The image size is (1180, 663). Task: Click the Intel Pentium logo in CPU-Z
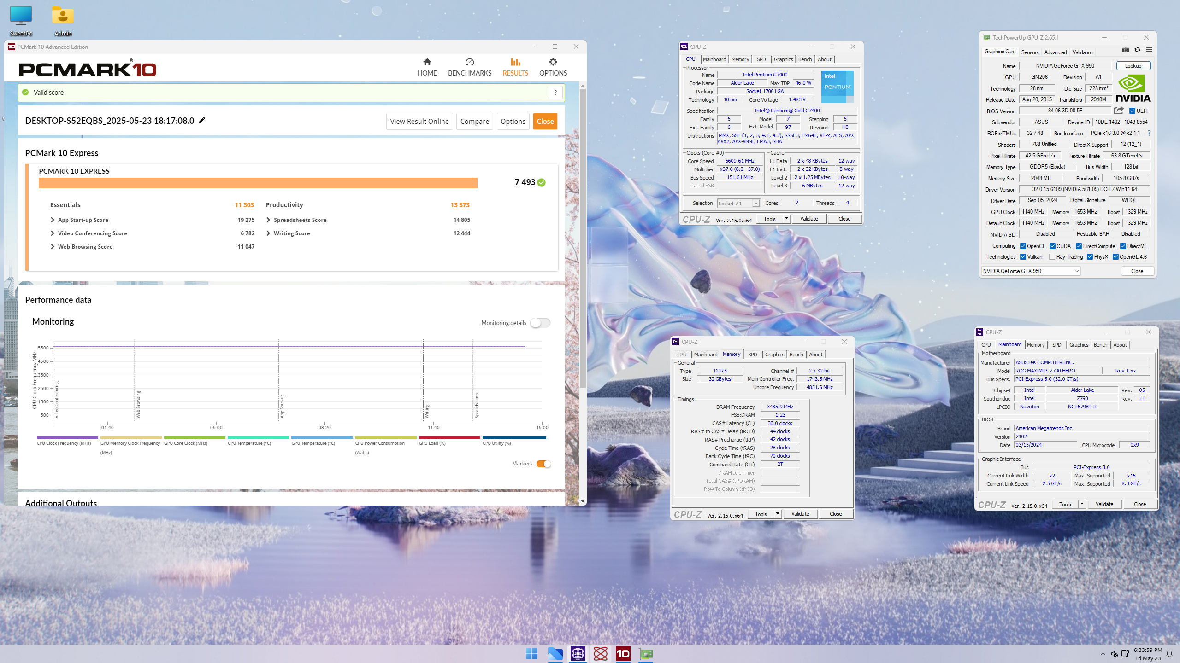tap(837, 87)
